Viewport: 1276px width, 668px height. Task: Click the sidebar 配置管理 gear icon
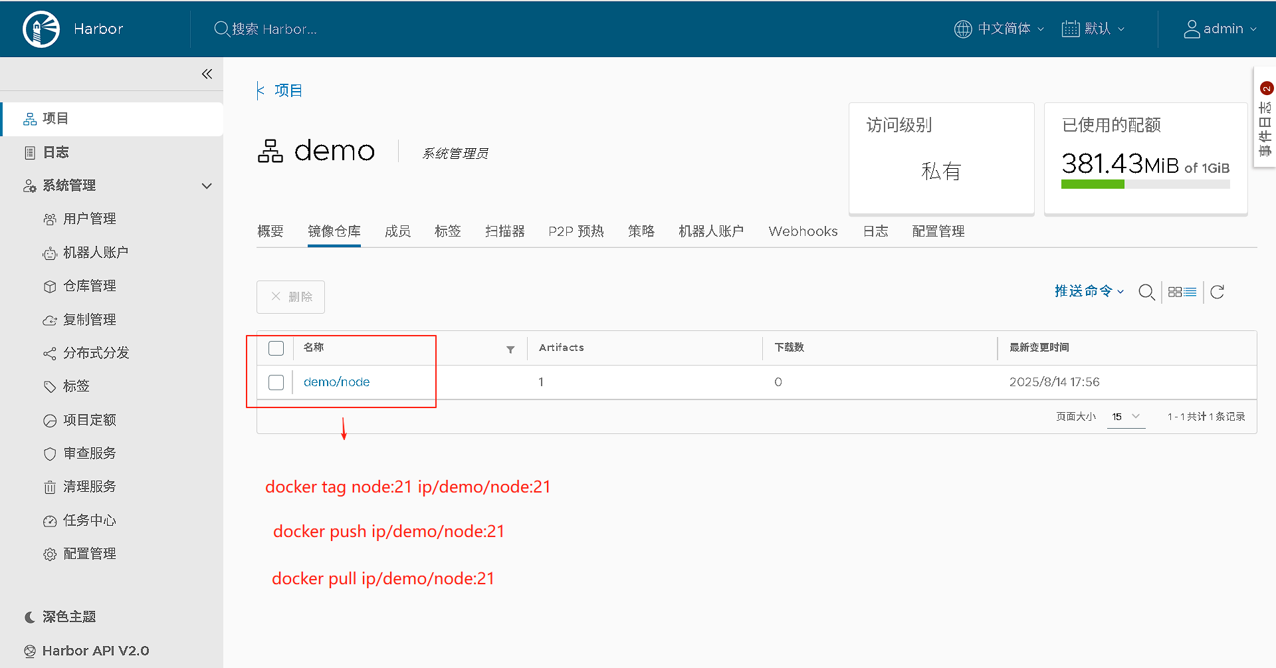pos(50,554)
